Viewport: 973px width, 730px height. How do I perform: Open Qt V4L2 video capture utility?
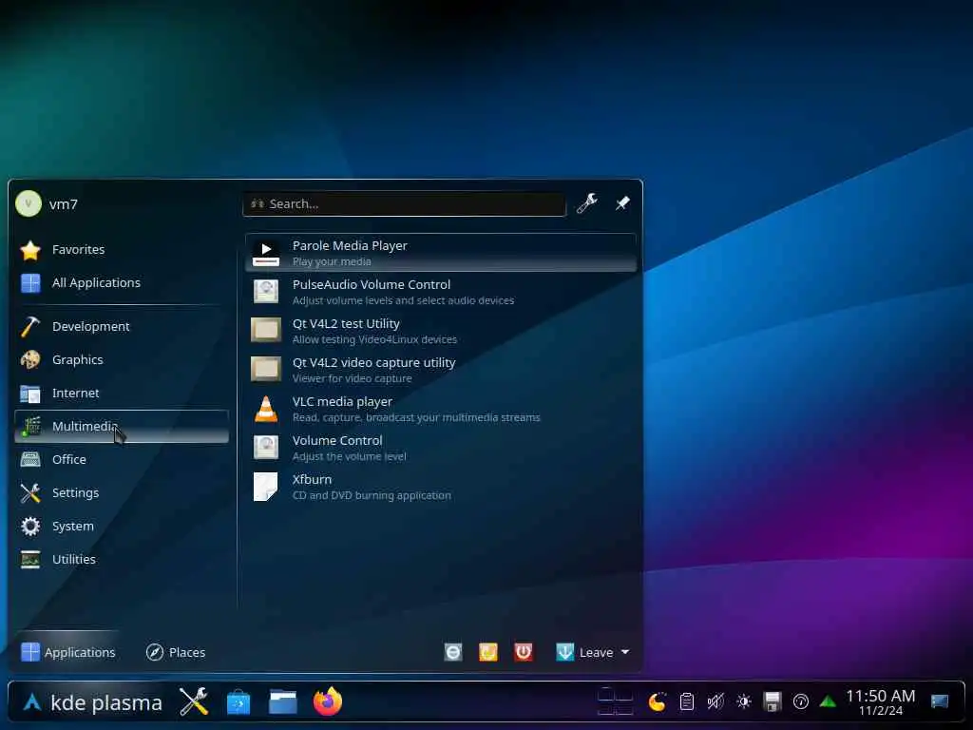pos(441,370)
